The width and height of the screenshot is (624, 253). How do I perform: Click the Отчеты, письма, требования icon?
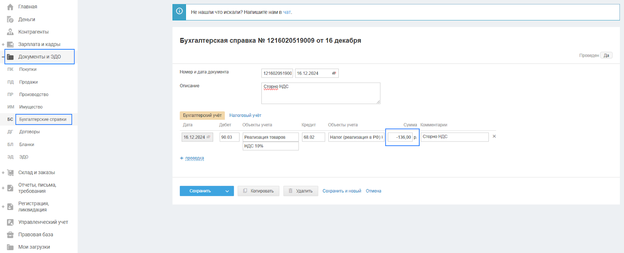coord(10,188)
